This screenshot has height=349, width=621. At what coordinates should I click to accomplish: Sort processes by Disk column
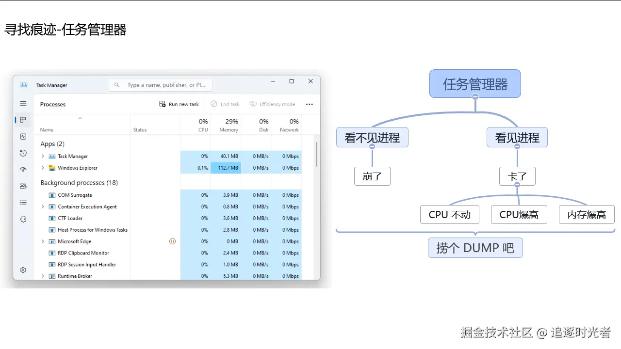click(x=256, y=125)
